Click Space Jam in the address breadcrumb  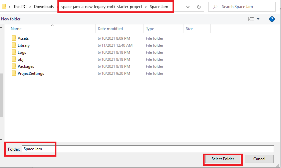(x=159, y=7)
